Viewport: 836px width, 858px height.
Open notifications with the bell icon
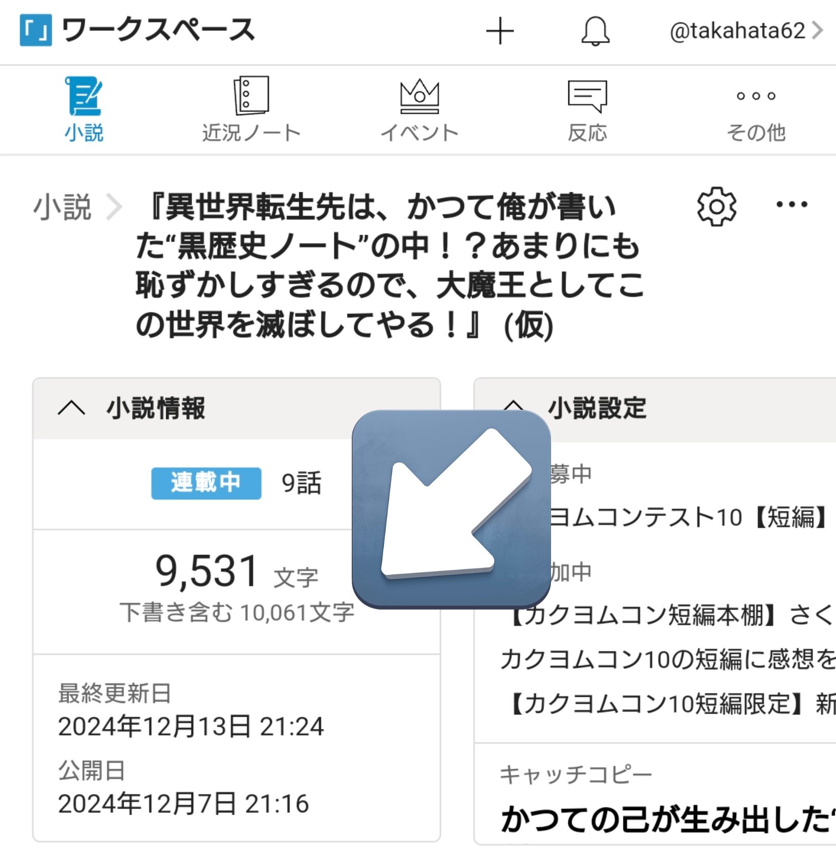coord(595,31)
